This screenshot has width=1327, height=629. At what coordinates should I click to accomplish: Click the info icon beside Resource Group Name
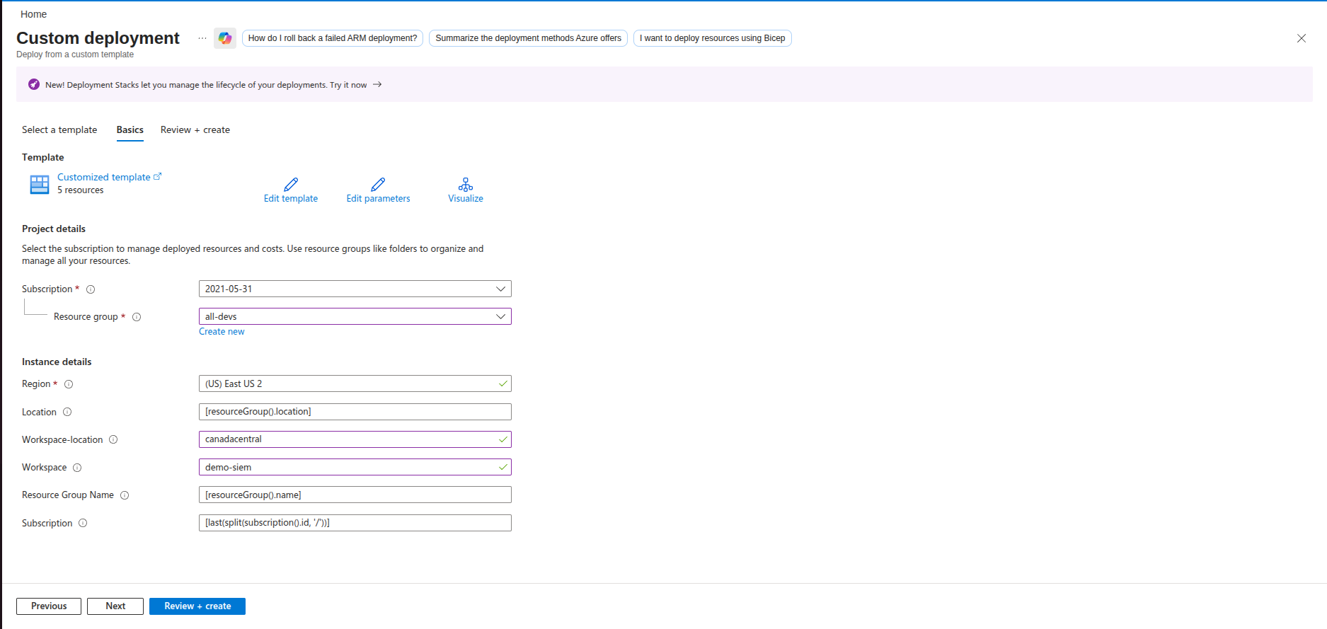pyautogui.click(x=125, y=495)
